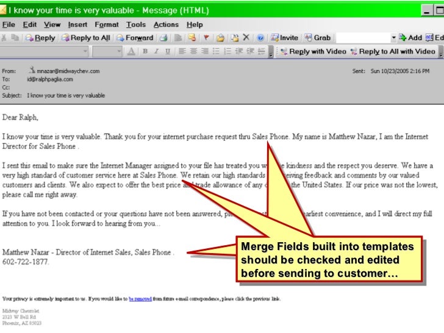Click the Font Color icon
444x333 pixels.
[131, 51]
